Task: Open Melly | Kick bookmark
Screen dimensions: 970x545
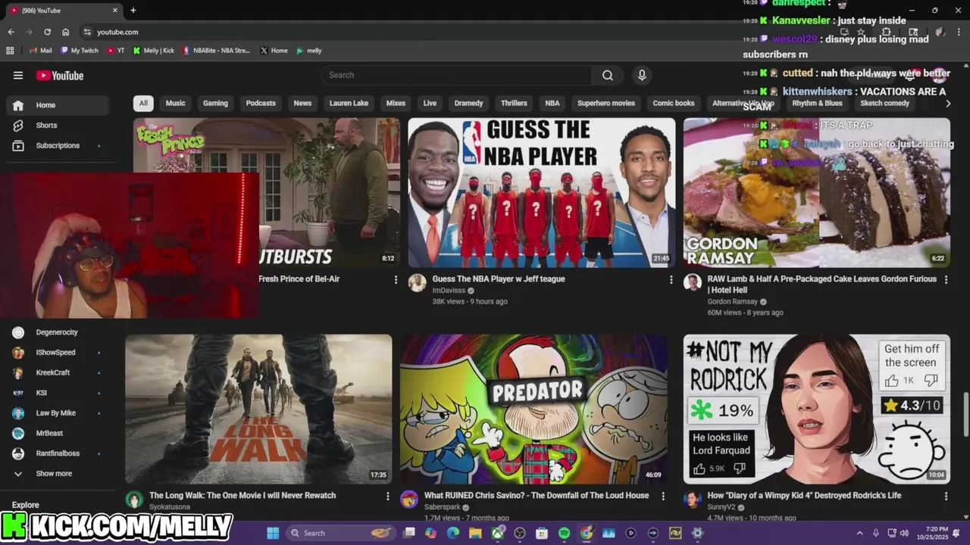Action: (x=154, y=51)
